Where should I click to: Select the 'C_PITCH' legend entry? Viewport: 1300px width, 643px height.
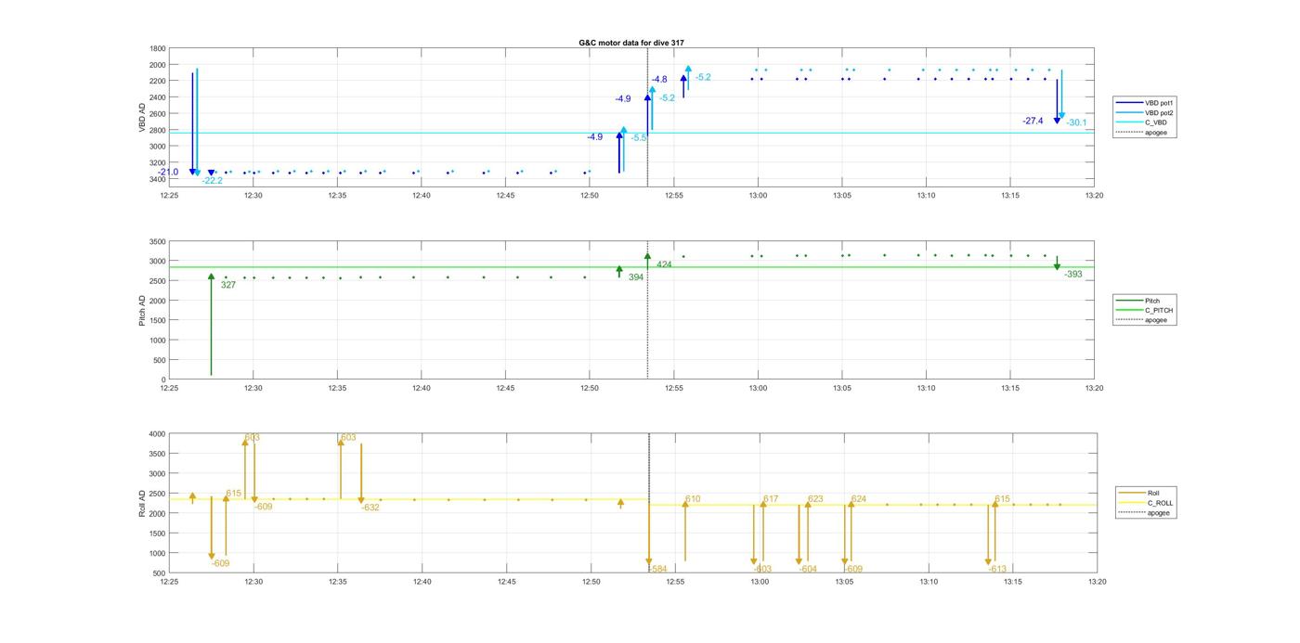[1145, 310]
